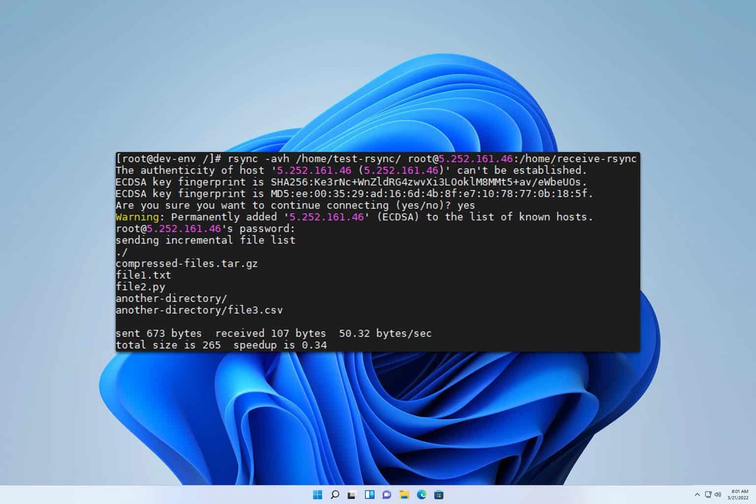Viewport: 756px width, 504px height.
Task: Click the SHA256 key fingerprint line
Action: 351,182
